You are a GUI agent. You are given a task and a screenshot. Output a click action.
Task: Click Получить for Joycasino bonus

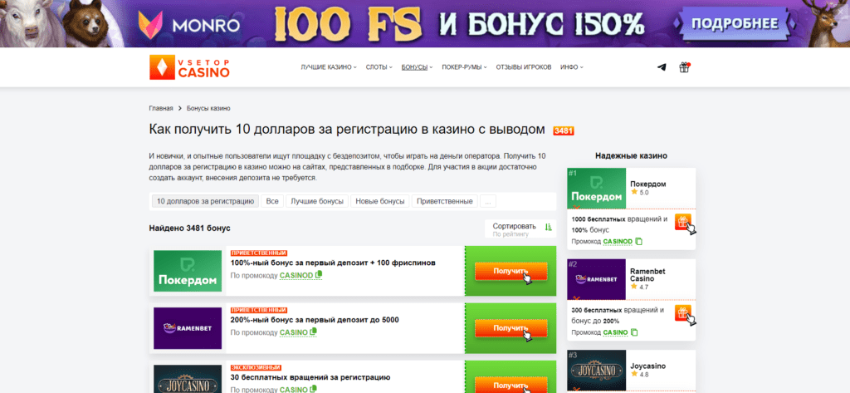[x=510, y=386]
